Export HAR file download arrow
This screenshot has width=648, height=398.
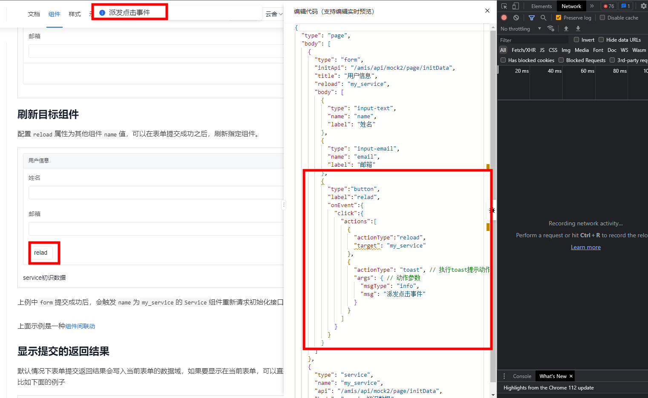coord(578,28)
